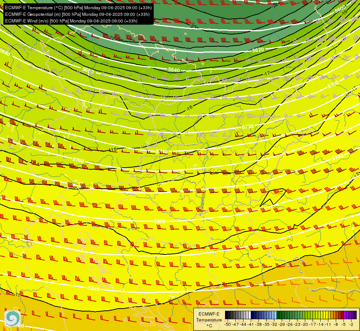Click the 5800 geopotential contour label
360x331 pixels.
click(x=160, y=221)
